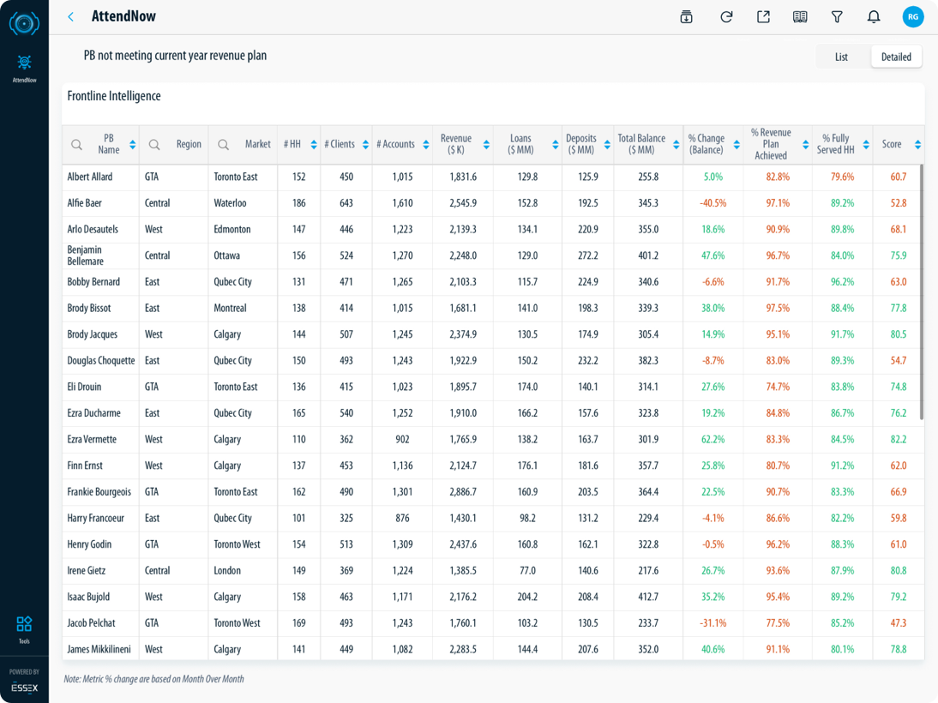The height and width of the screenshot is (703, 938).
Task: Open the notifications bell
Action: click(x=874, y=17)
